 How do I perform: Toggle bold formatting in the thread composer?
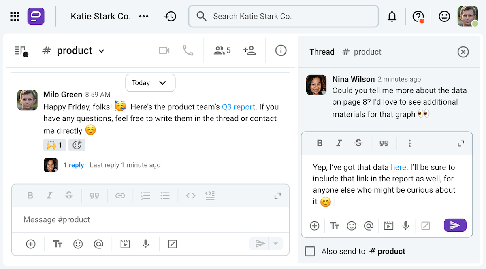(320, 143)
